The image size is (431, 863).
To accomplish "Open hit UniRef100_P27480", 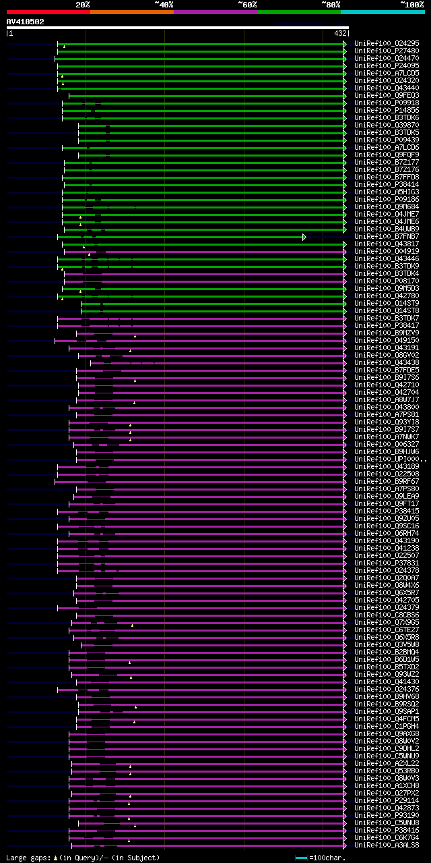I will (x=386, y=51).
